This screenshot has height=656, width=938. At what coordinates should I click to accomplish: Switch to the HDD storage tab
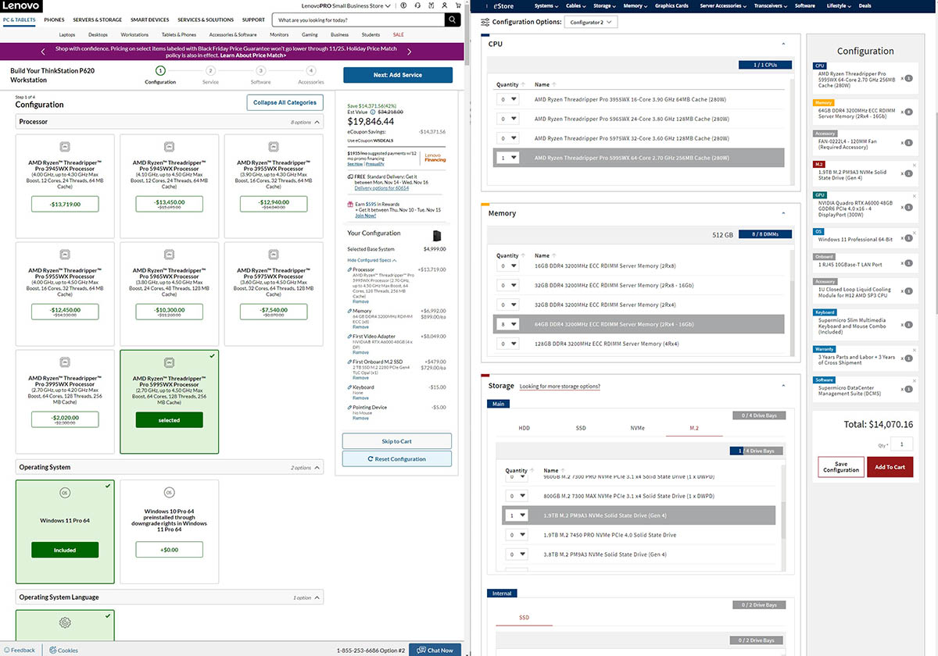pos(524,428)
